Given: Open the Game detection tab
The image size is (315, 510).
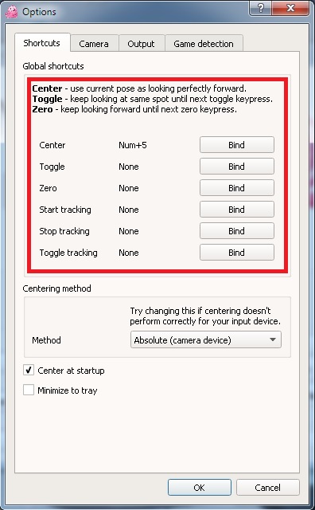Looking at the screenshot, I should pyautogui.click(x=204, y=44).
